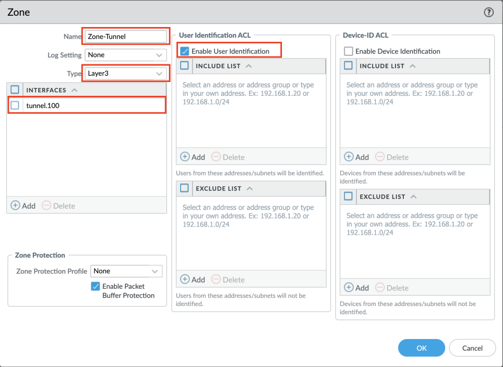Sort User Identification Include List column

click(x=249, y=66)
